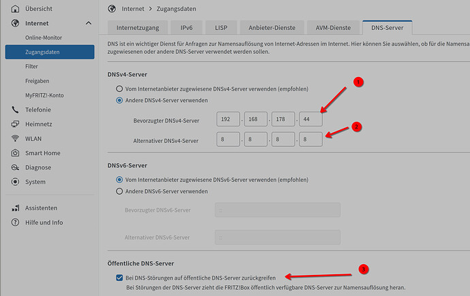Select Andere DNSv4-Server verwenden radio
This screenshot has width=470, height=296.
(119, 100)
